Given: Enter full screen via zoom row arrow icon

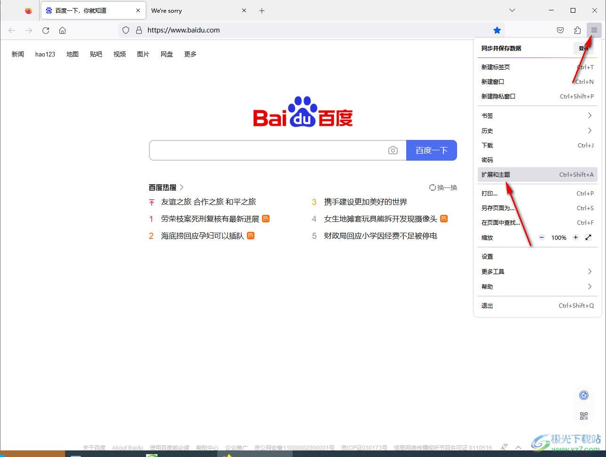Looking at the screenshot, I should (588, 237).
